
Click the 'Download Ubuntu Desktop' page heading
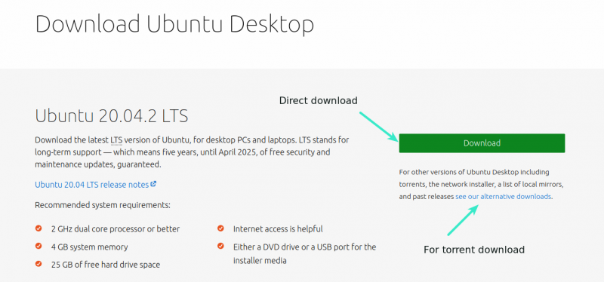(174, 24)
